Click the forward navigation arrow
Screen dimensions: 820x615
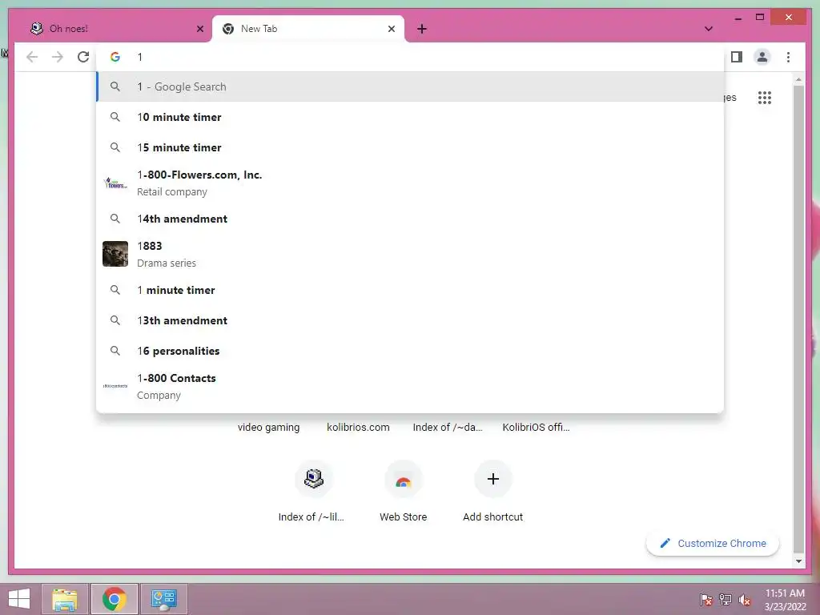coord(58,57)
